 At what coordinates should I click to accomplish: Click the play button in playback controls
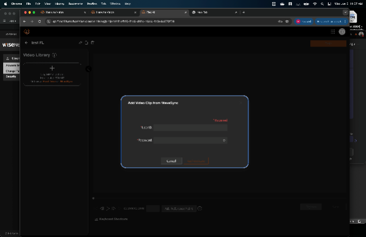108,209
